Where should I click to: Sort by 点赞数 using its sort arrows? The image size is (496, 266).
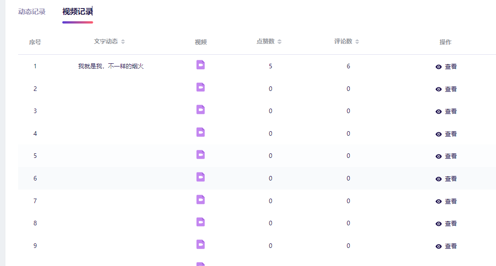click(279, 42)
